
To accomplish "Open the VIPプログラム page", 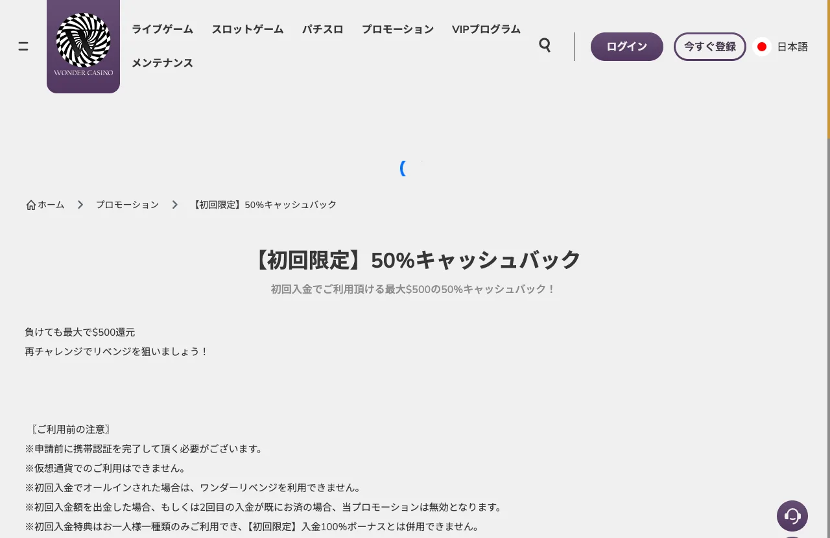I will [x=486, y=29].
